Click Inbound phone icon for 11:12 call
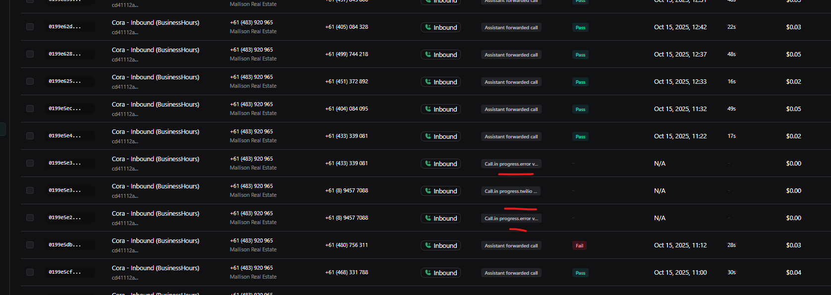Viewport: 831px width, 295px height. (x=428, y=245)
